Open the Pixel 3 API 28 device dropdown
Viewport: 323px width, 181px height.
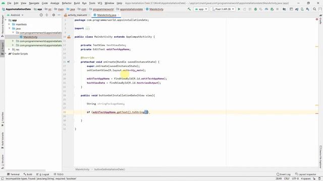[223, 9]
